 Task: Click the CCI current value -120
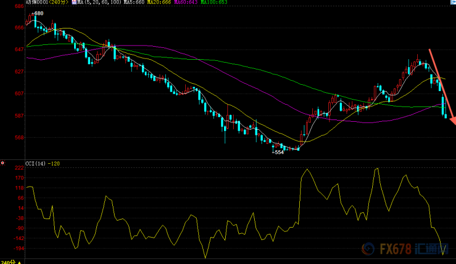[x=55, y=163]
